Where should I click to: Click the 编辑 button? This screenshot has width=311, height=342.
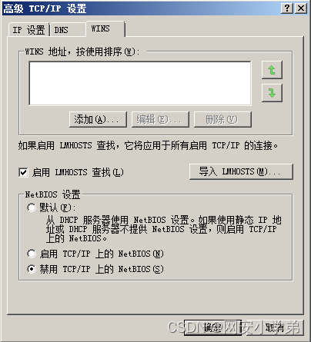(x=160, y=119)
